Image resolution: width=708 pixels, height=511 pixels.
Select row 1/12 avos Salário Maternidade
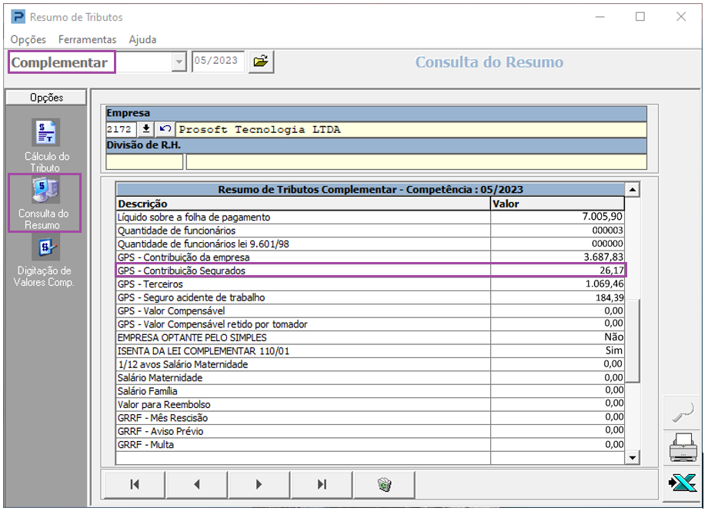(370, 364)
